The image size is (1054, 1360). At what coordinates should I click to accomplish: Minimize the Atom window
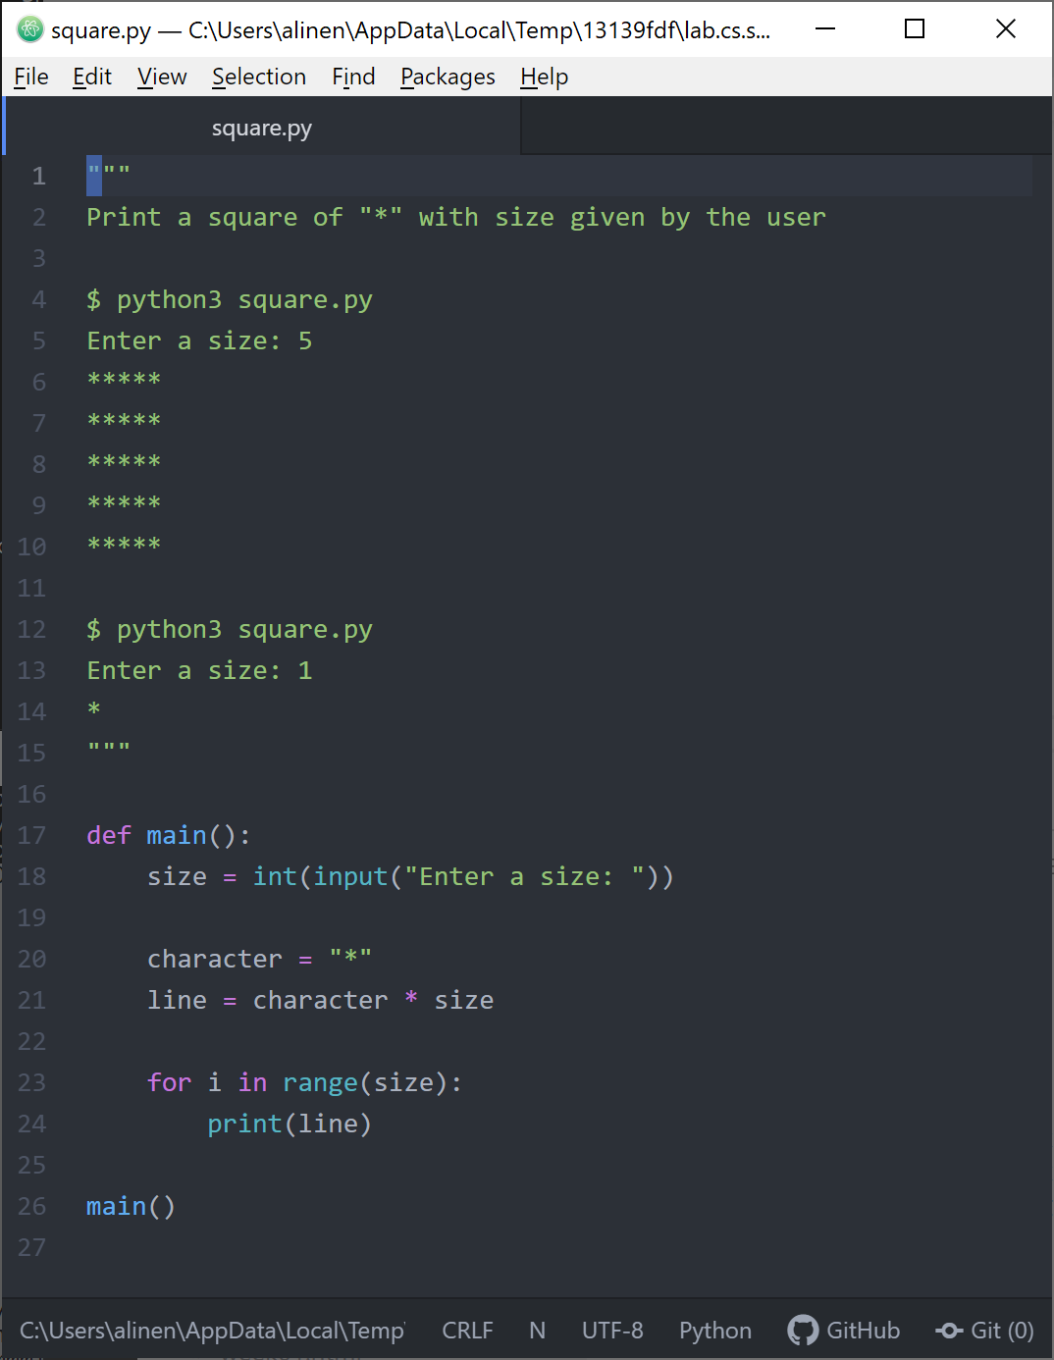click(x=825, y=29)
